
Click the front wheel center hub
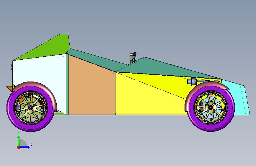click(211, 108)
